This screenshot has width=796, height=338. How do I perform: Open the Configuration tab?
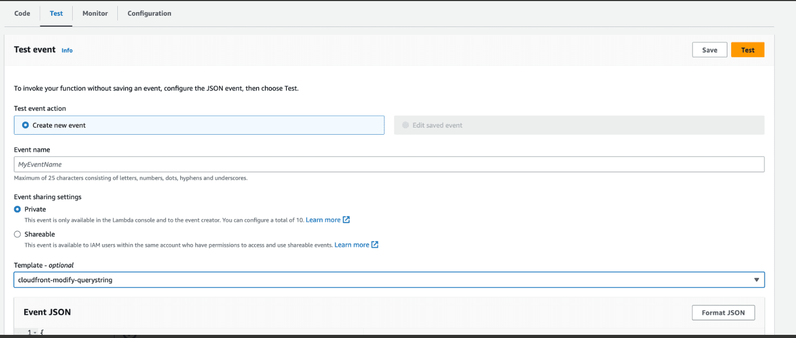click(149, 13)
